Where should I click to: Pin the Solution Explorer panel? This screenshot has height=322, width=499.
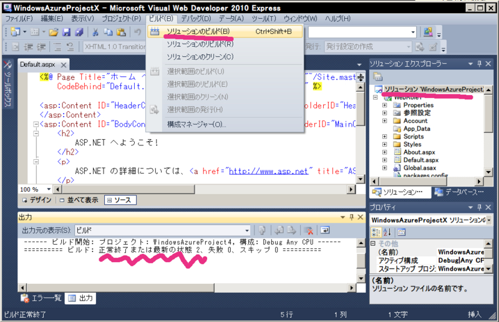coord(480,64)
